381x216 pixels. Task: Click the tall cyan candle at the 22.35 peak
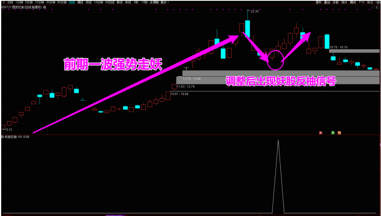247,28
